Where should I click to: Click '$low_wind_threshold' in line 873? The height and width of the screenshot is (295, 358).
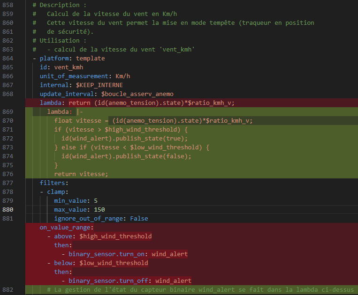tap(164, 147)
